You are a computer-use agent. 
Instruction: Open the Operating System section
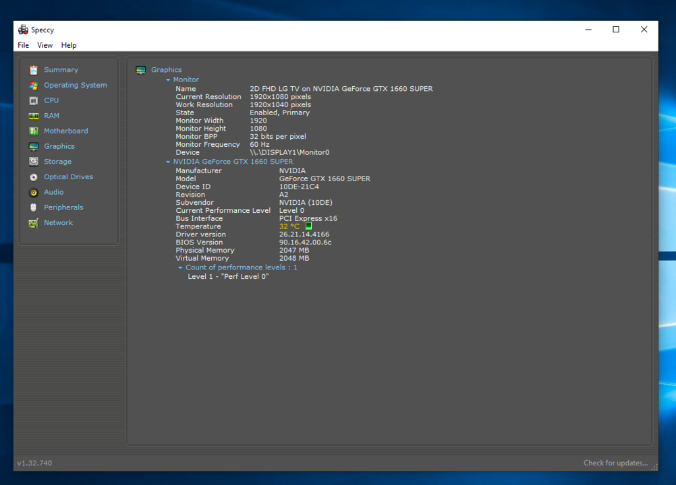click(x=76, y=85)
